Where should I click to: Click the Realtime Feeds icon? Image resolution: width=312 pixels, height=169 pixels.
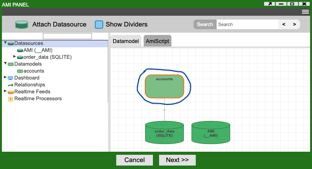point(10,92)
